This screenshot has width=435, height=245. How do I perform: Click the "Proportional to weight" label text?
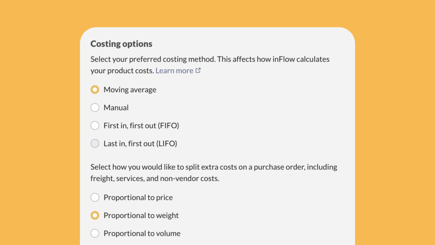(141, 215)
